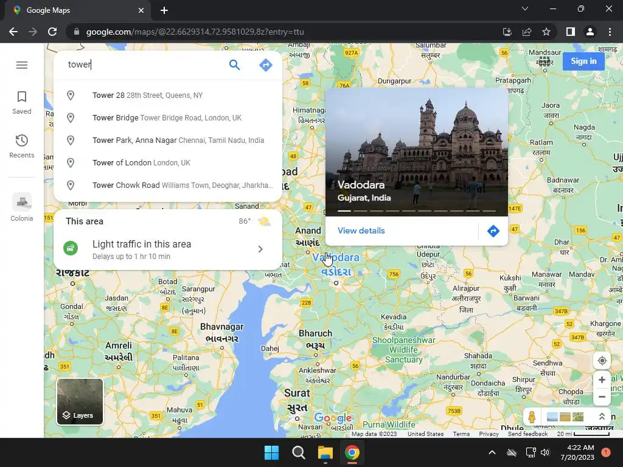Viewport: 623px width, 467px height.
Task: Go back in the browser
Action: [x=13, y=32]
